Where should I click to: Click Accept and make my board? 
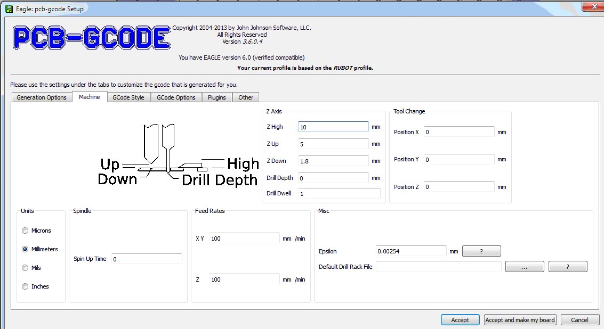tap(520, 320)
